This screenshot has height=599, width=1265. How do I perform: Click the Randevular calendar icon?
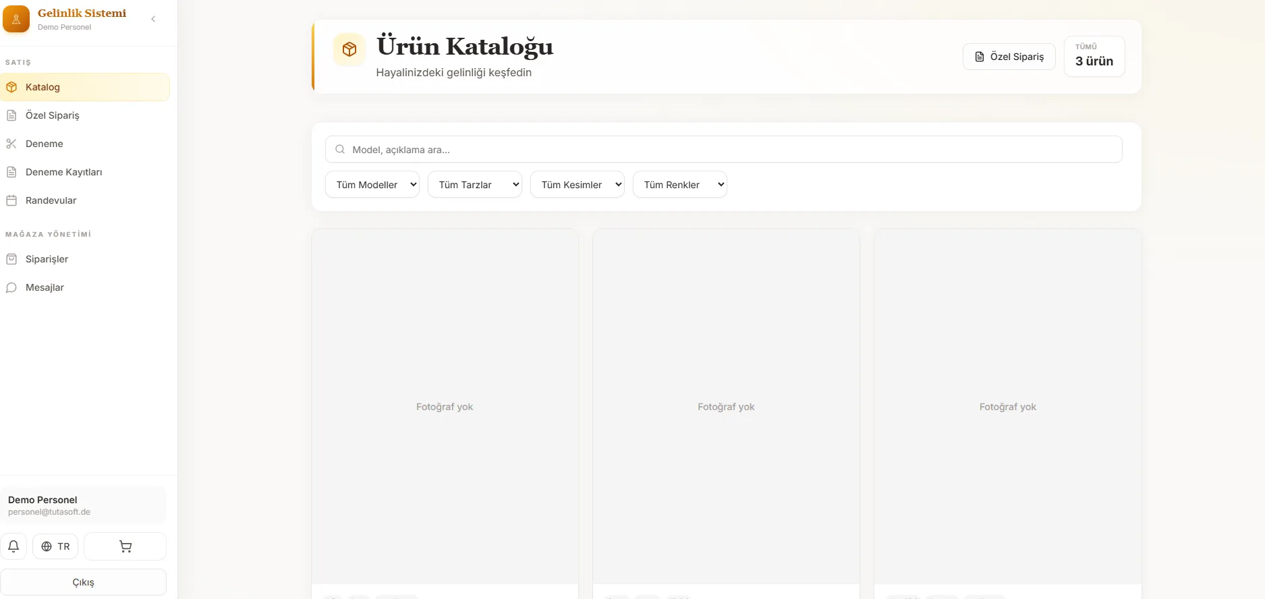click(x=11, y=200)
